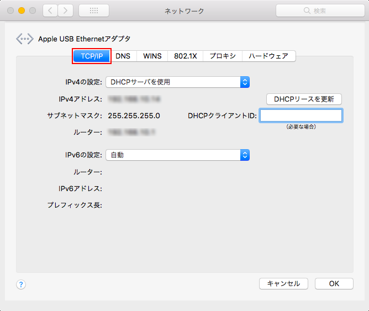The image size is (369, 311).
Task: Open the IPv4の設定 dropdown
Action: (x=177, y=82)
